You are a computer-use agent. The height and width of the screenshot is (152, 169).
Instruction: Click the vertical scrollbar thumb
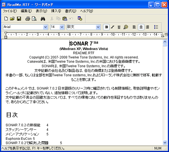click(x=165, y=45)
